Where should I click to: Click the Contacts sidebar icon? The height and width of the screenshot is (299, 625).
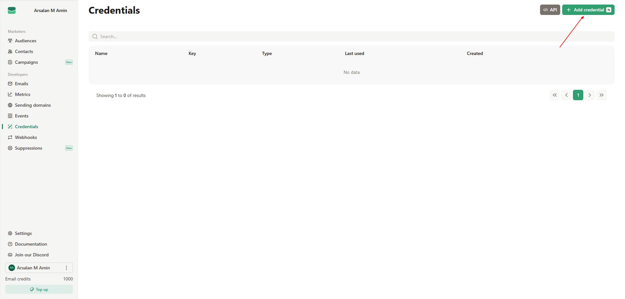point(10,51)
